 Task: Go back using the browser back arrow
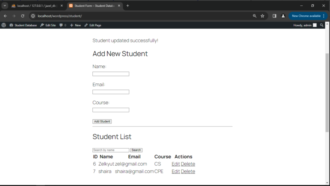[5, 16]
